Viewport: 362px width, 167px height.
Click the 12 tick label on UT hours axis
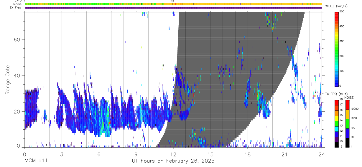(x=173, y=154)
